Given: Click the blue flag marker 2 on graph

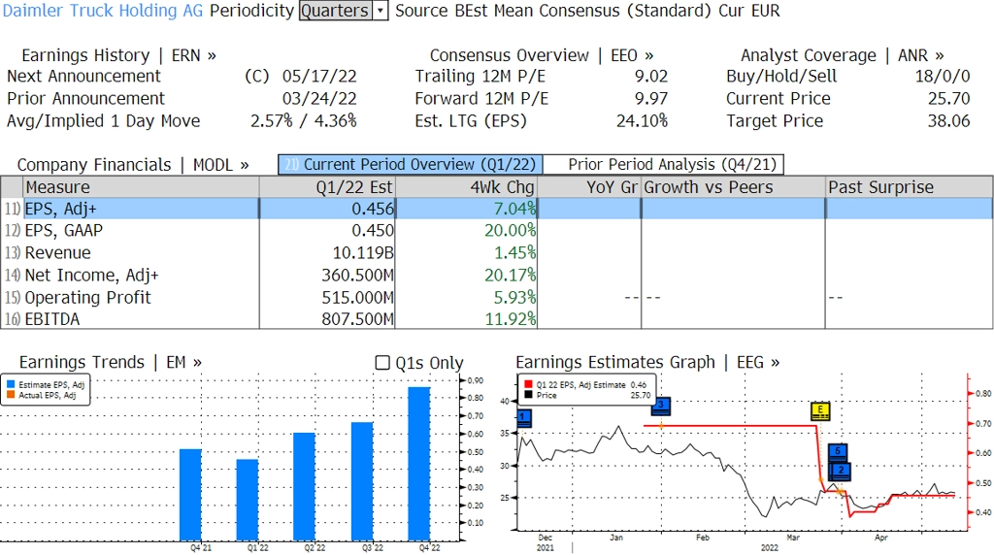Looking at the screenshot, I should [841, 471].
